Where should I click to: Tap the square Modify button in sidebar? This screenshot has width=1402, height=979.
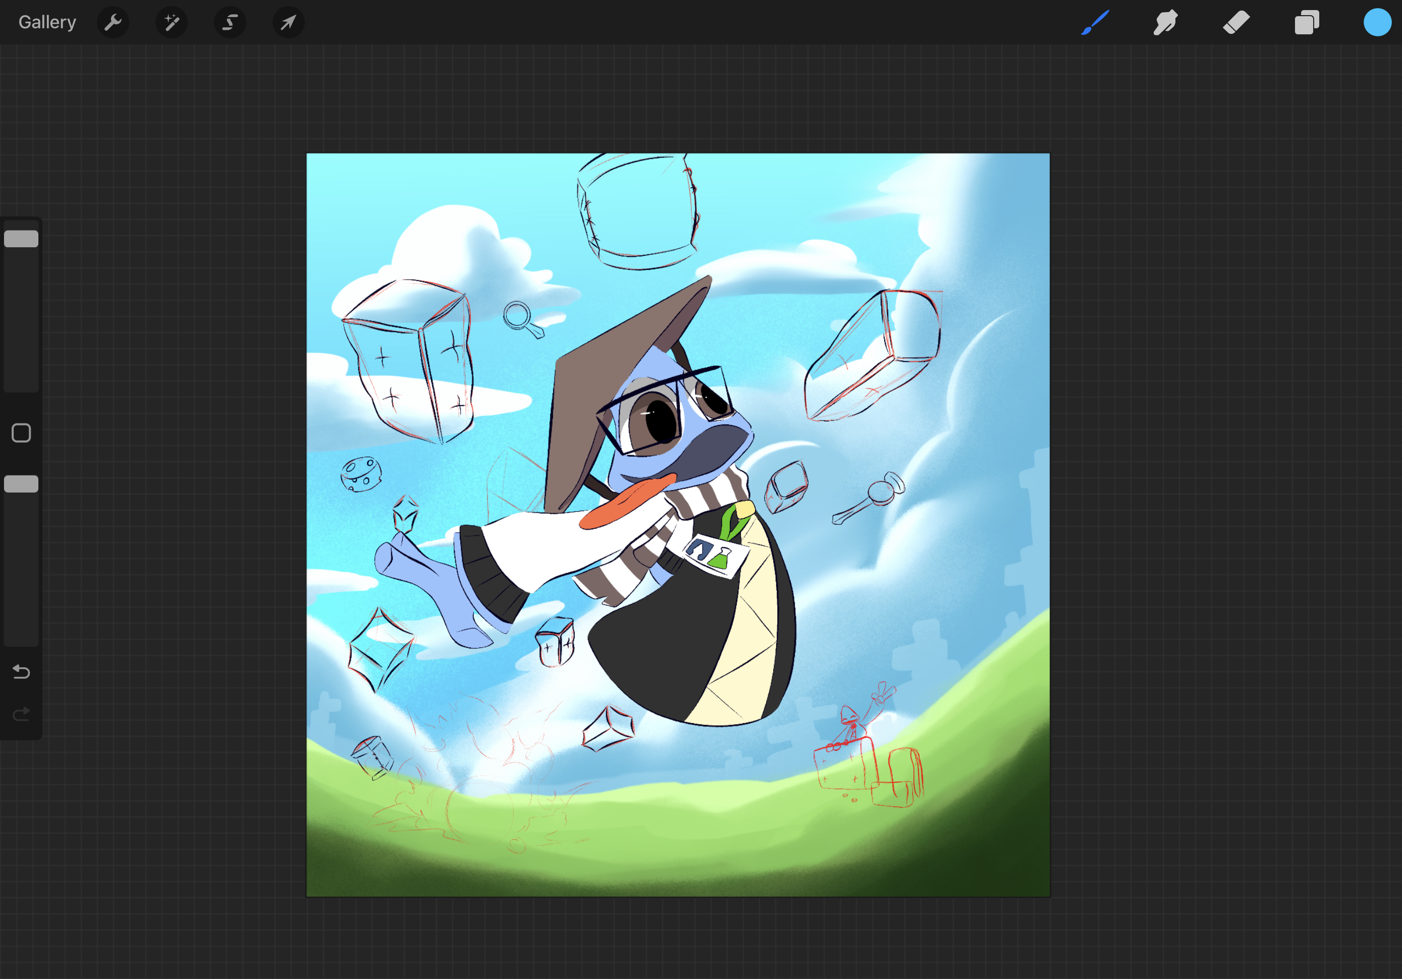tap(21, 433)
